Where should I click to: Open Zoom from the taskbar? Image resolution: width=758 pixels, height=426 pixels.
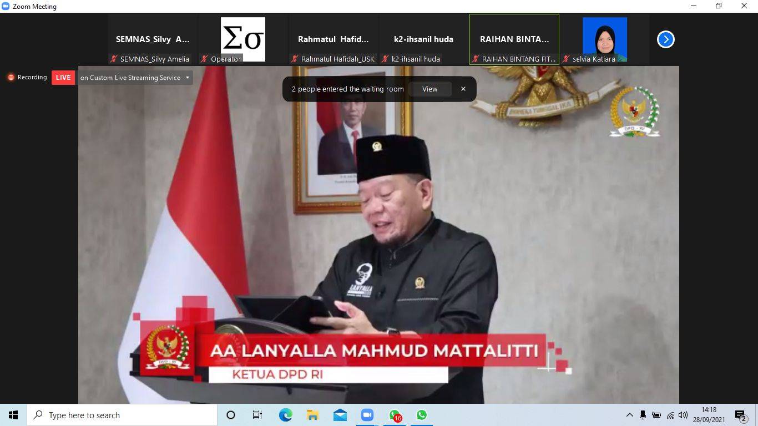(367, 415)
